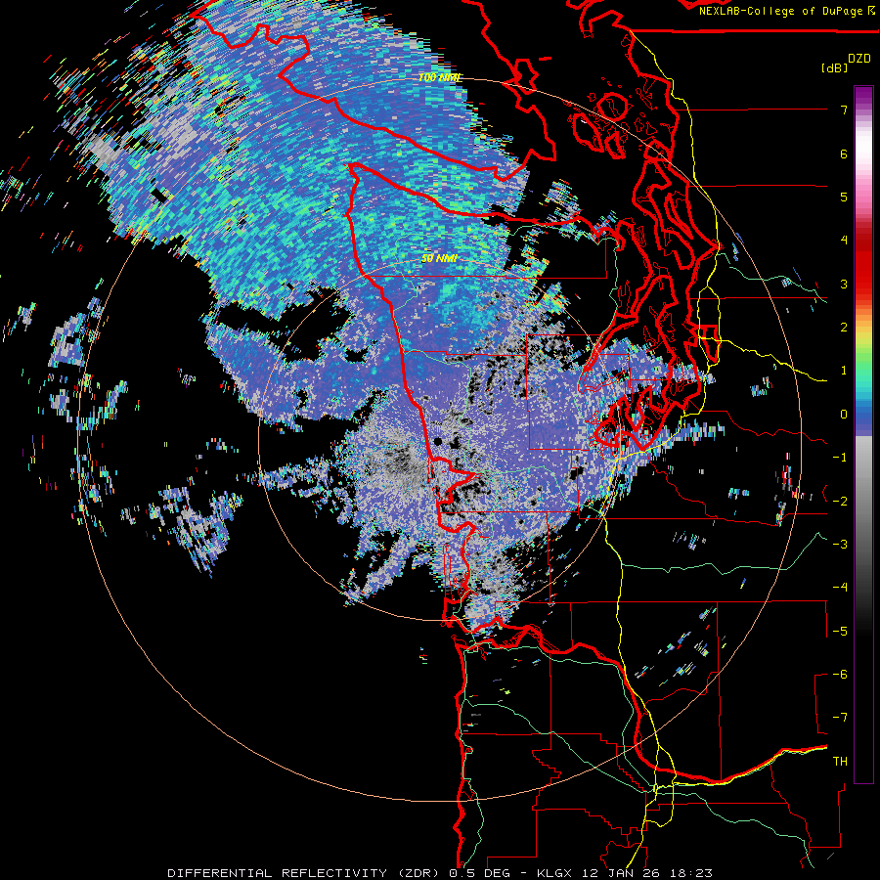This screenshot has height=880, width=880.
Task: Select the 6 value on color scale
Action: pos(844,154)
